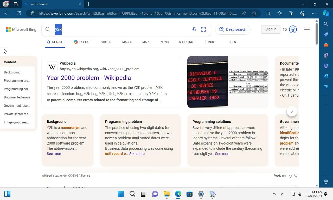Switch to the VIDEOS tab

[x=106, y=42]
